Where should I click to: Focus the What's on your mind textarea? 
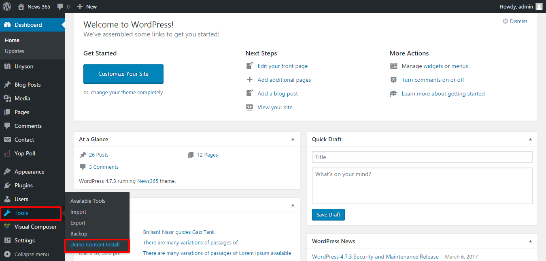[422, 186]
